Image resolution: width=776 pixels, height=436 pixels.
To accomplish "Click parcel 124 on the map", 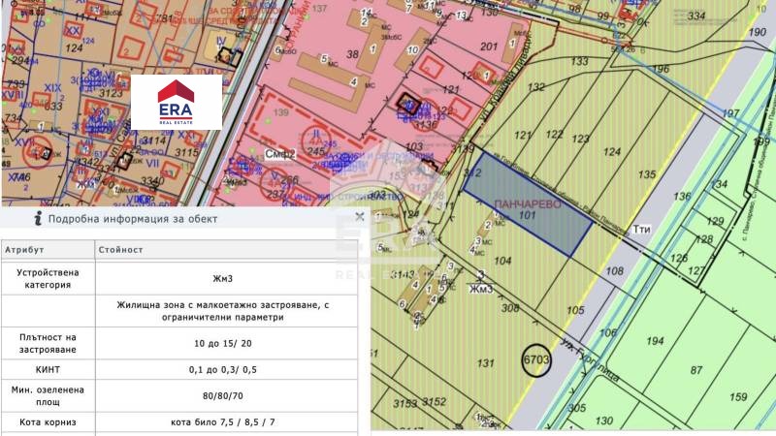I will pos(611,152).
